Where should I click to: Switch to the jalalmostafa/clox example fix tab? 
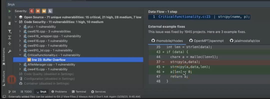(x=245, y=41)
